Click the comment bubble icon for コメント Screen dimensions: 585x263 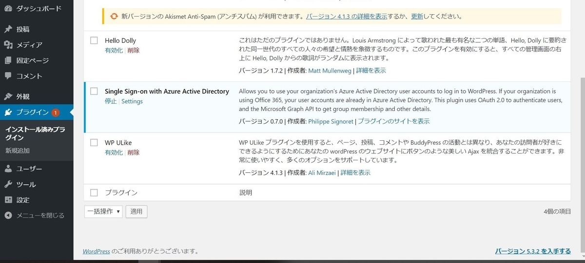[8, 76]
